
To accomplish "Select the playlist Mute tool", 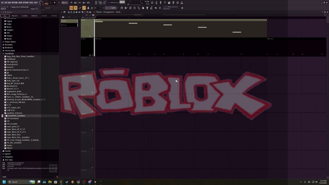I will (x=77, y=12).
